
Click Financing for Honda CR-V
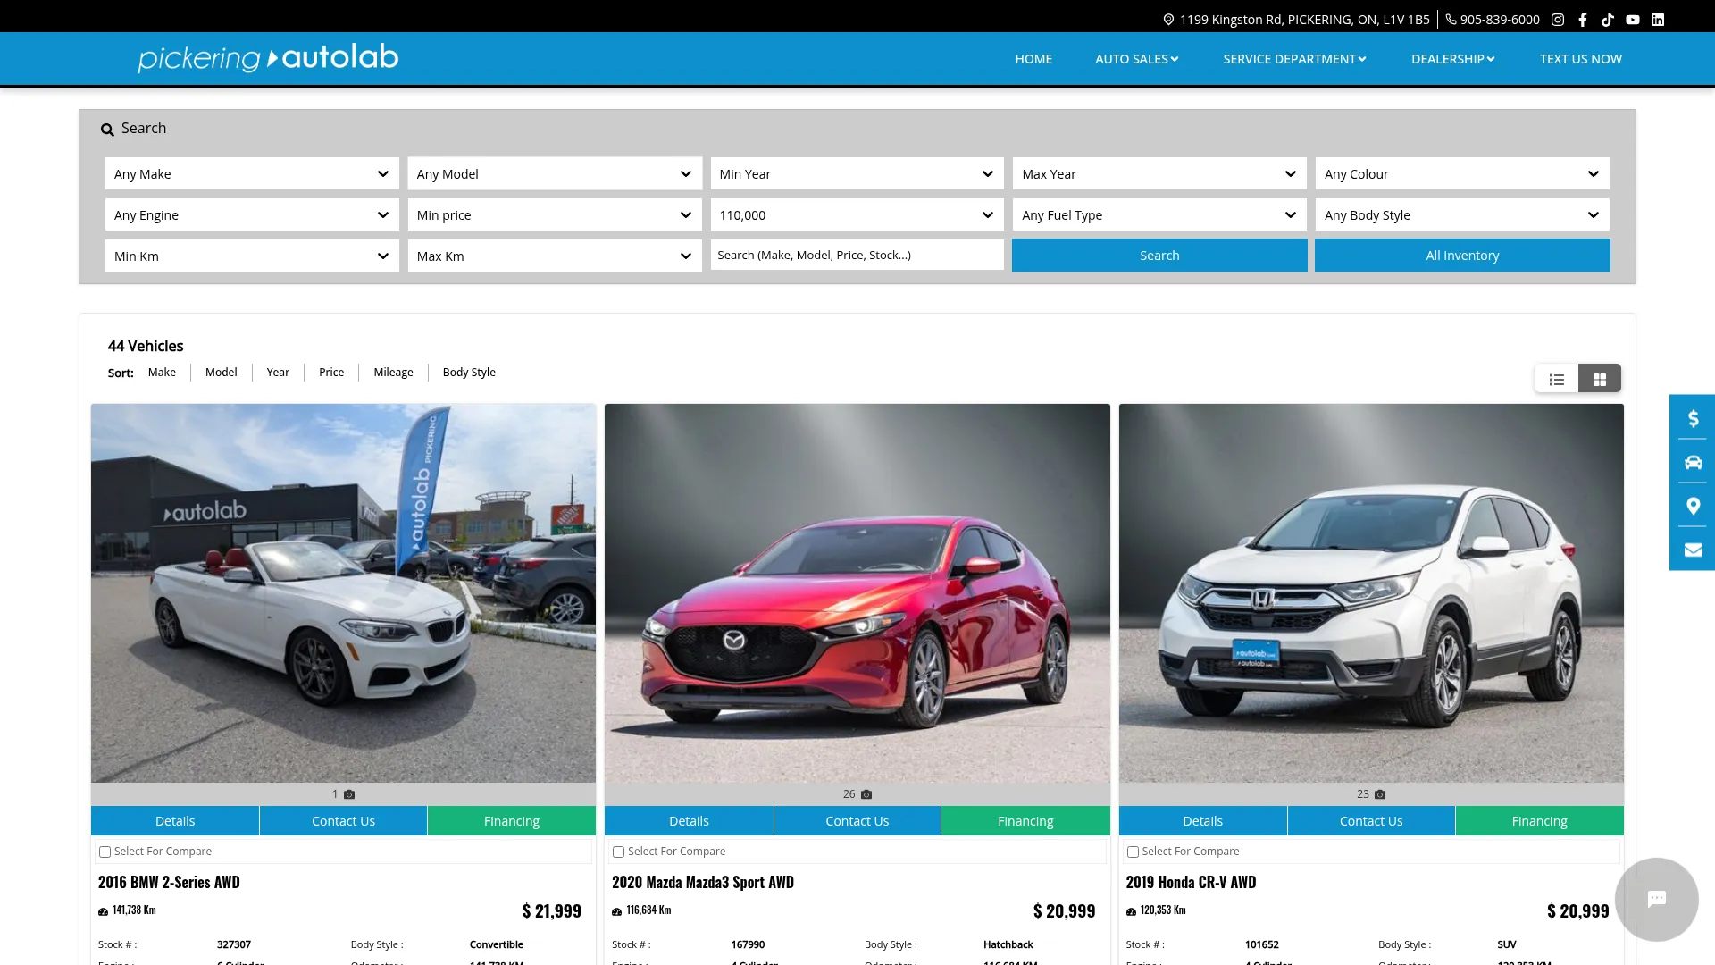[x=1540, y=821]
